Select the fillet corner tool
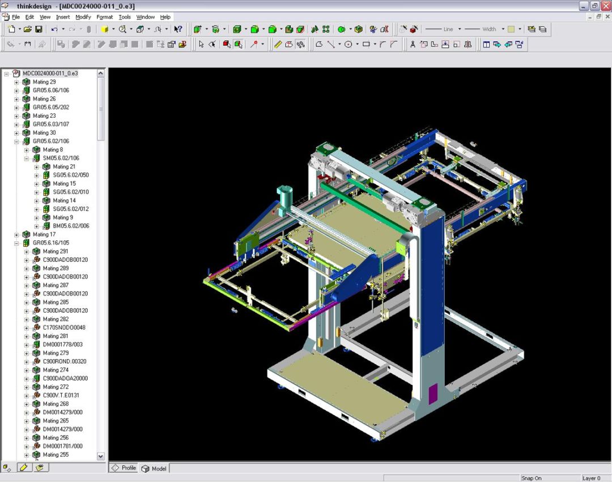Viewport: 612px width, 482px height. [383, 44]
